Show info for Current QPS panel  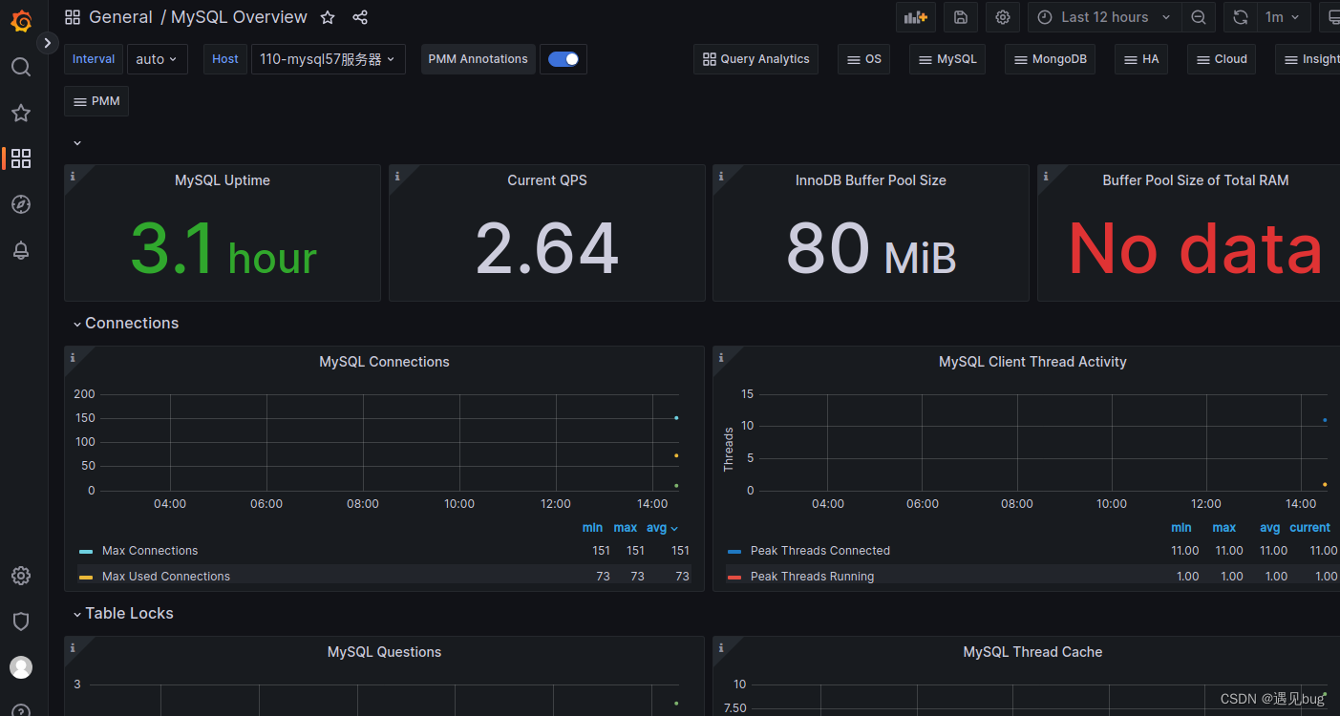pyautogui.click(x=397, y=175)
